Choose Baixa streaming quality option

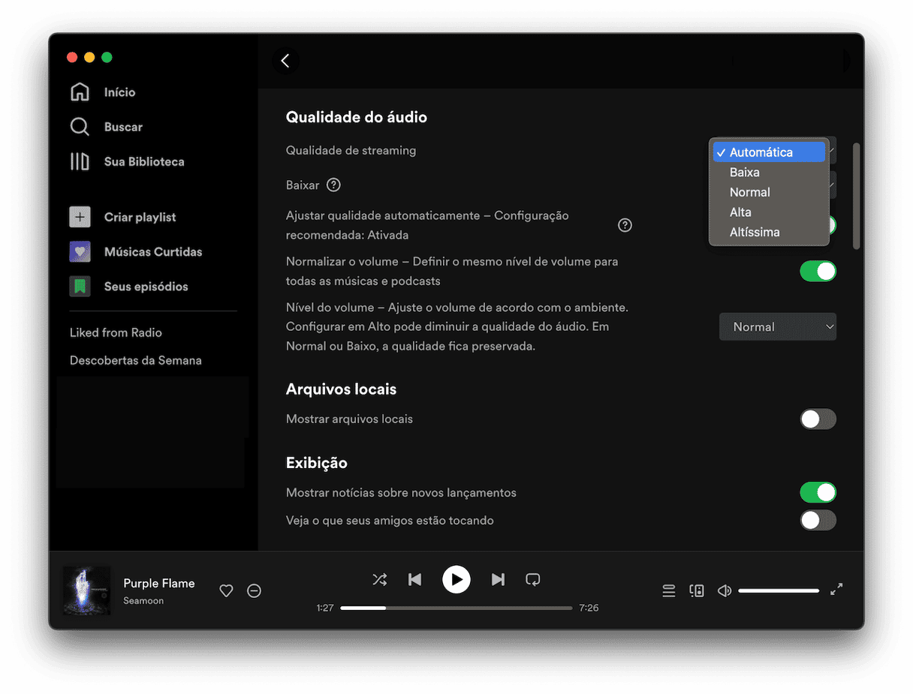click(745, 173)
